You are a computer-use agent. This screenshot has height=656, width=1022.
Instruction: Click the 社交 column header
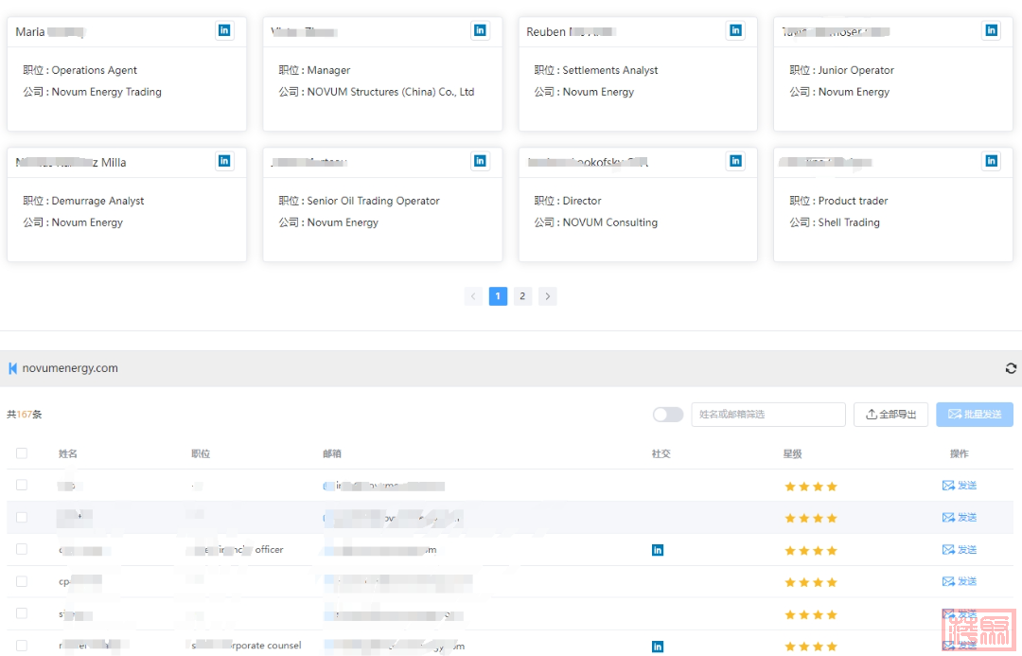661,453
